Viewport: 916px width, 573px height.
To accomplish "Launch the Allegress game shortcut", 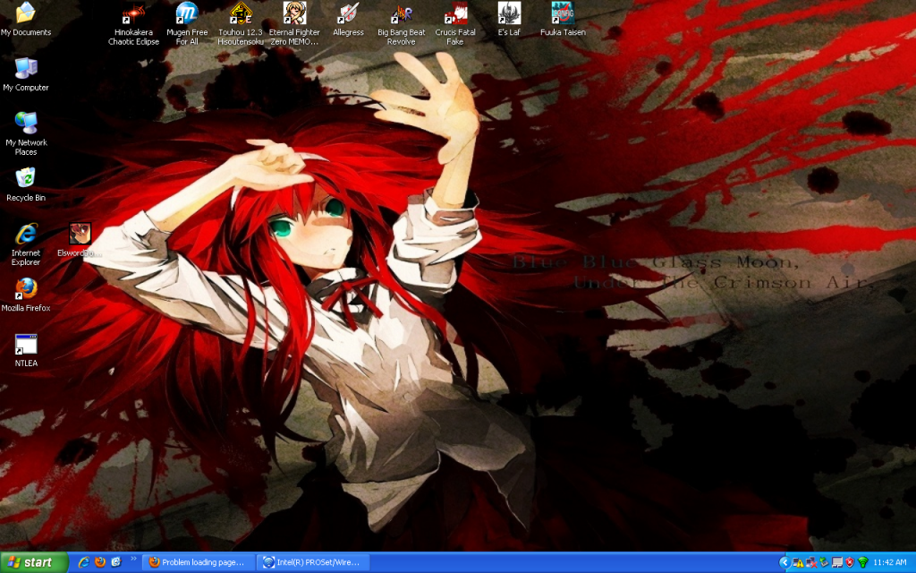I will point(348,19).
